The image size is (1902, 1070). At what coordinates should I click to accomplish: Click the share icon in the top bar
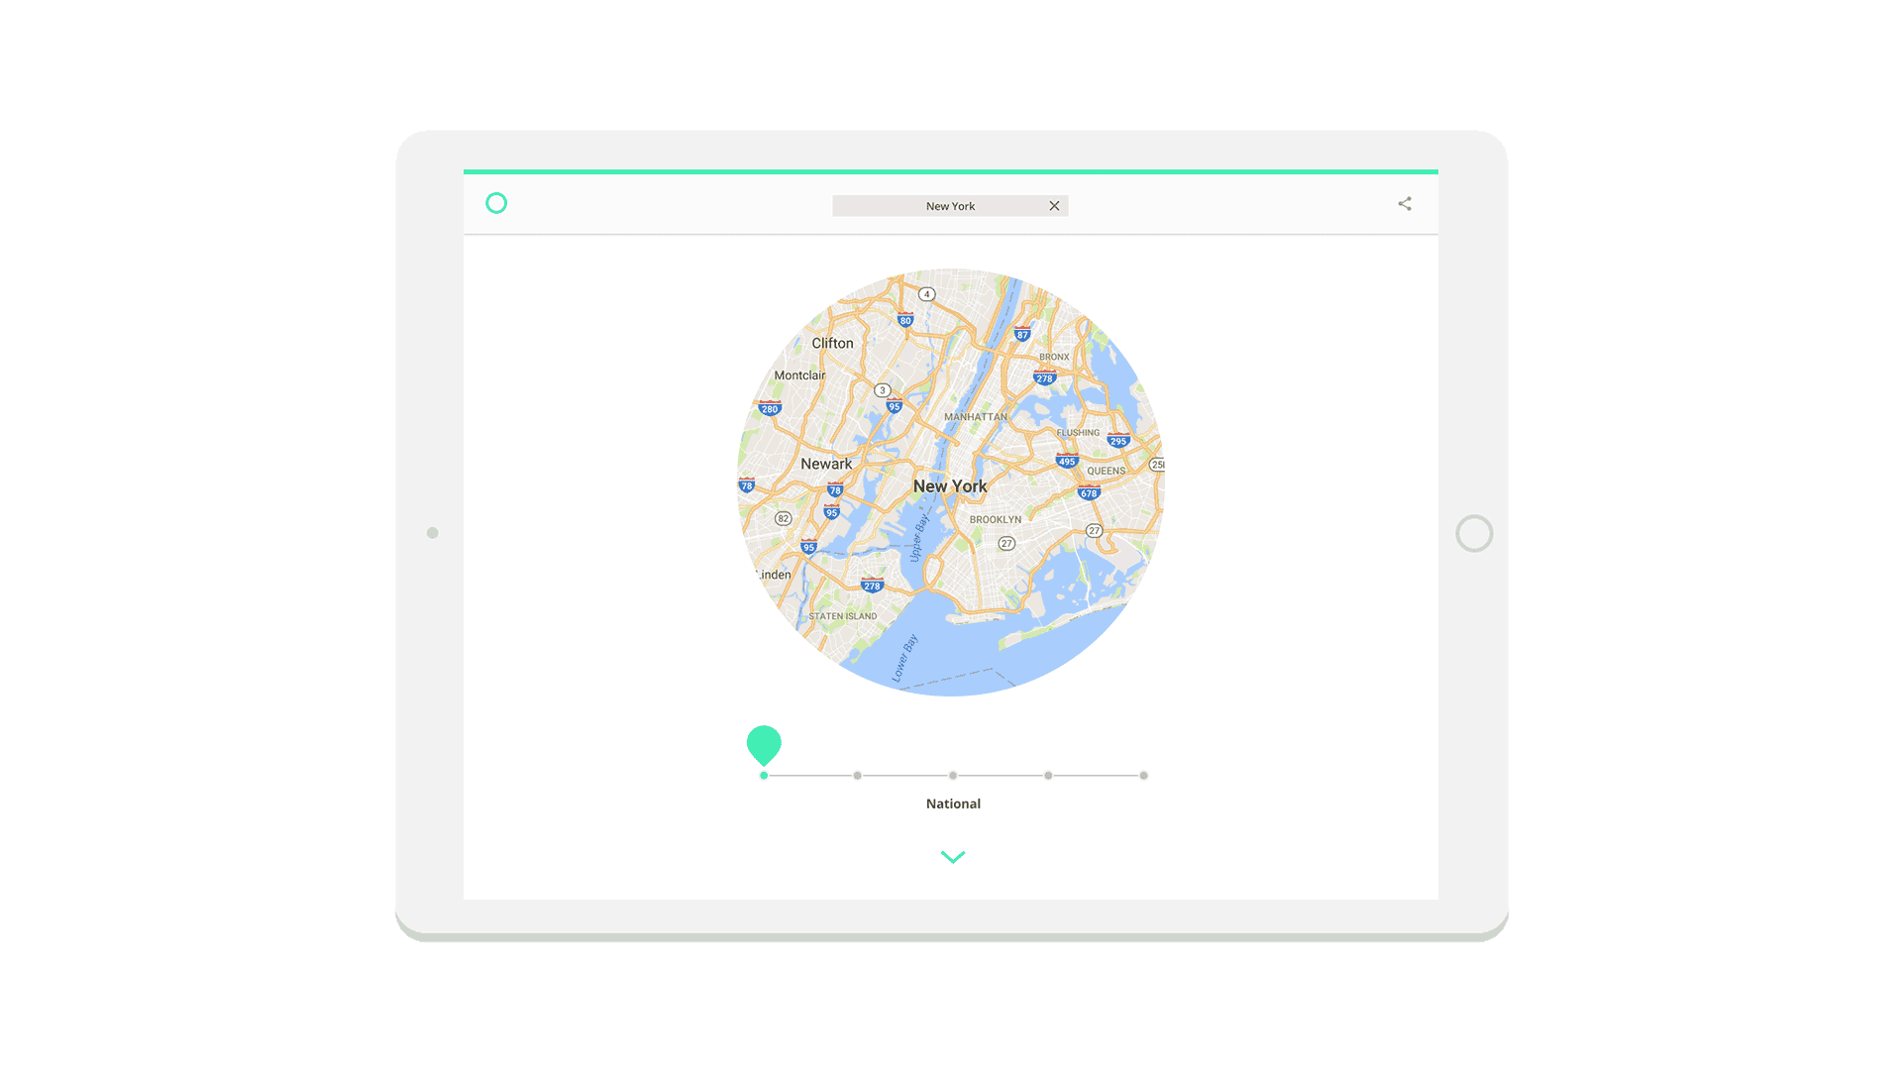click(x=1405, y=203)
